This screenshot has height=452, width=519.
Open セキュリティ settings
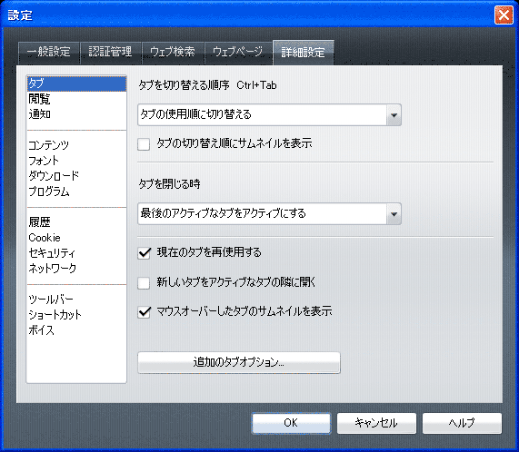coord(76,253)
